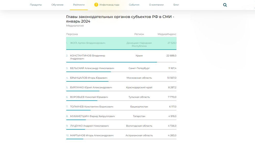Click БЕЛЬСКИЙ Александр Николаевич row
Screen dimensions: 255x143
point(92,68)
